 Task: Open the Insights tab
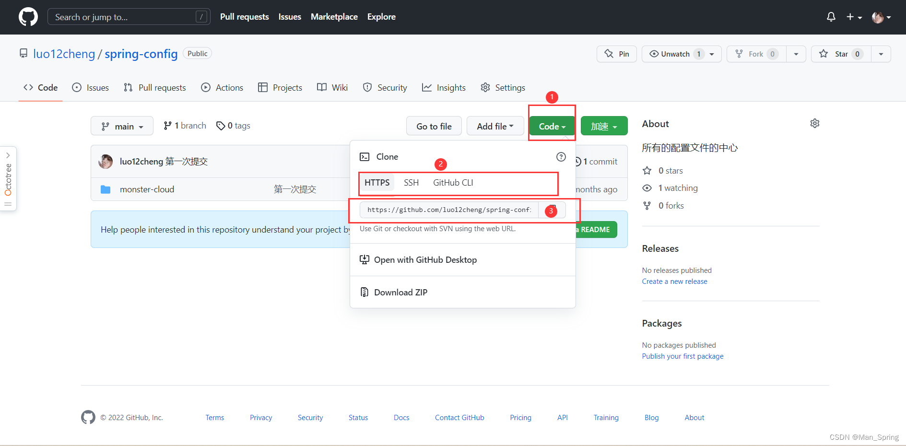444,87
